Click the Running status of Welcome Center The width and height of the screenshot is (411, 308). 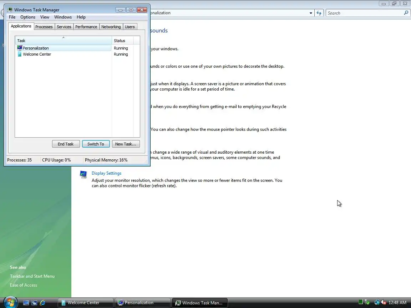[x=121, y=54]
